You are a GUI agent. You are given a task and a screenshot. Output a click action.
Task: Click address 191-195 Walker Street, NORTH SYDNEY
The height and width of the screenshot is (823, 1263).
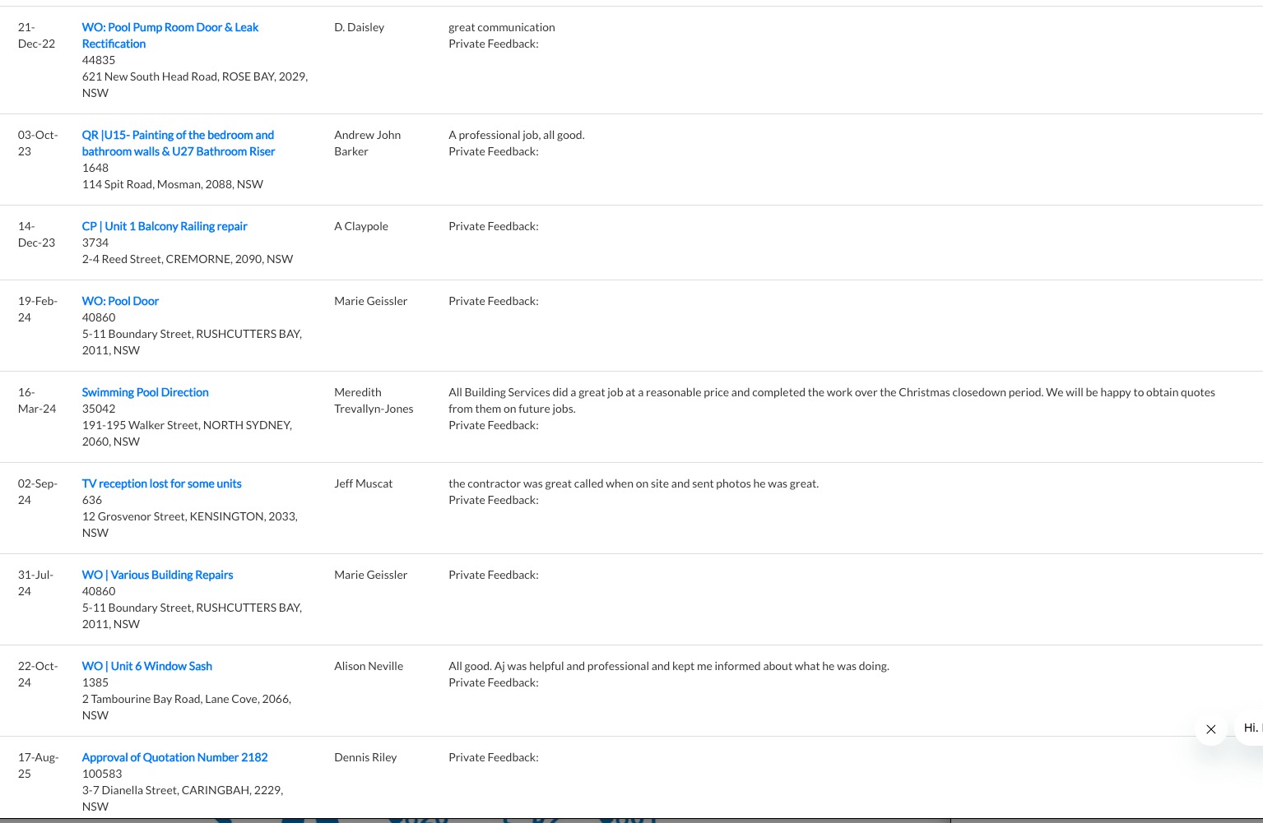pyautogui.click(x=187, y=433)
